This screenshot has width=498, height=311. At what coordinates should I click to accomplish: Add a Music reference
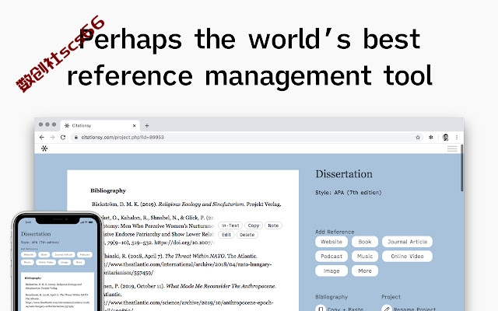(x=365, y=256)
